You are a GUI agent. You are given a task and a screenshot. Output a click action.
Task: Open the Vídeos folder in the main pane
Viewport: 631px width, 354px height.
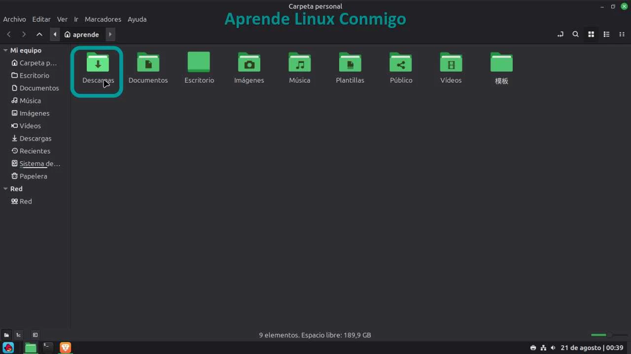(451, 62)
